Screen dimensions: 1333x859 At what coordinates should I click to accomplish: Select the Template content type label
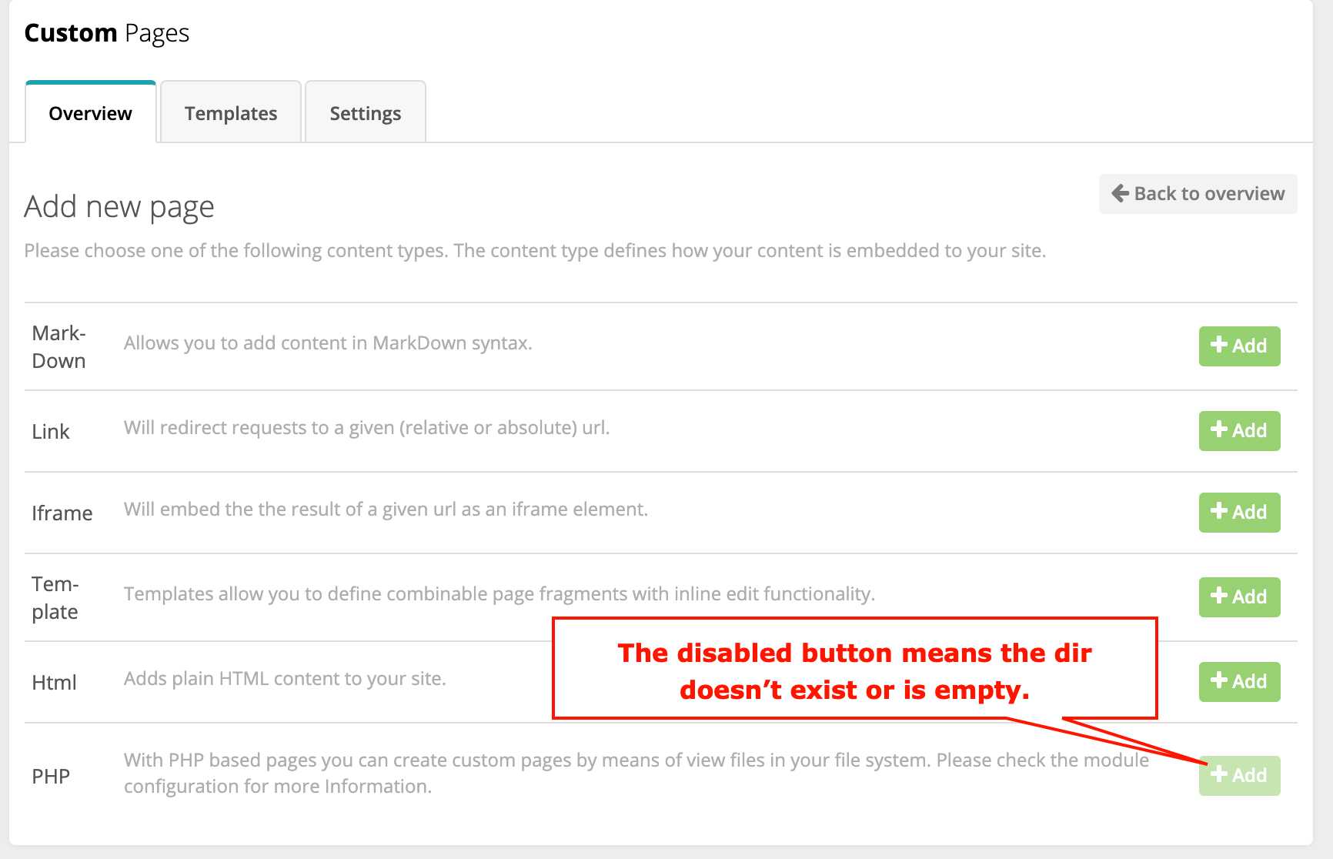[x=55, y=598]
